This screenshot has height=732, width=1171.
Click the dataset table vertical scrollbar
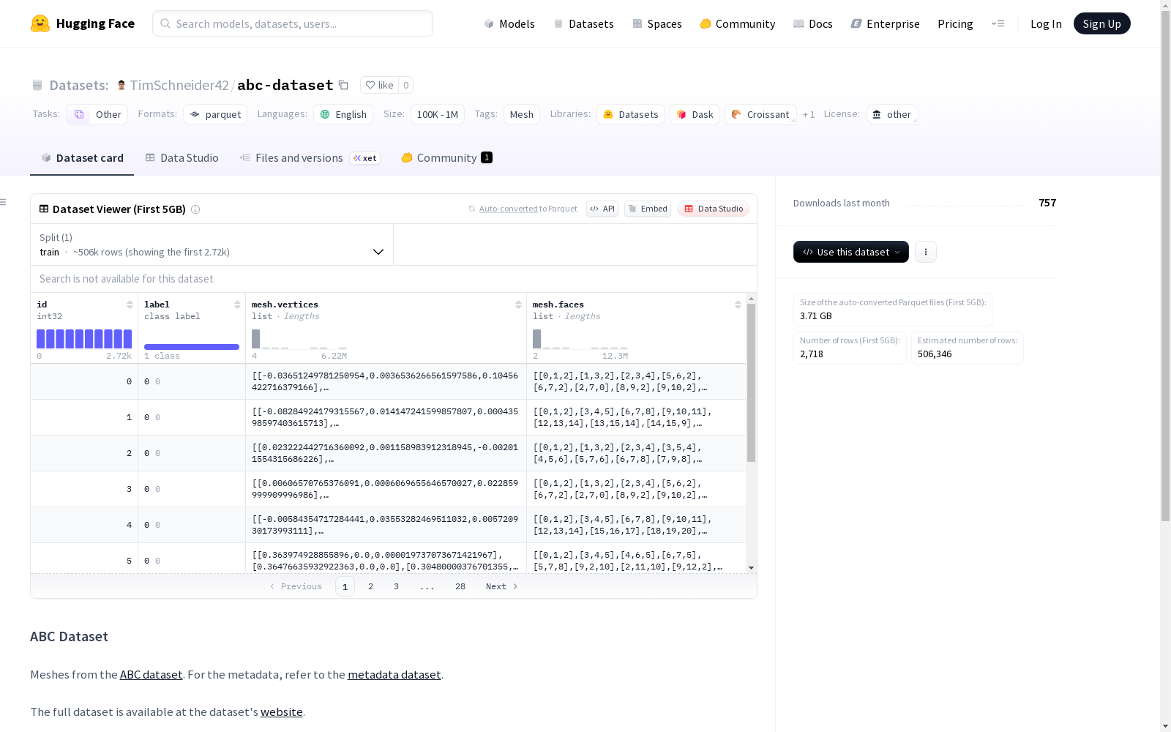coord(751,383)
